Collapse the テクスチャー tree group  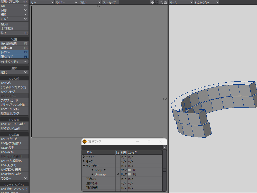coord(84,166)
